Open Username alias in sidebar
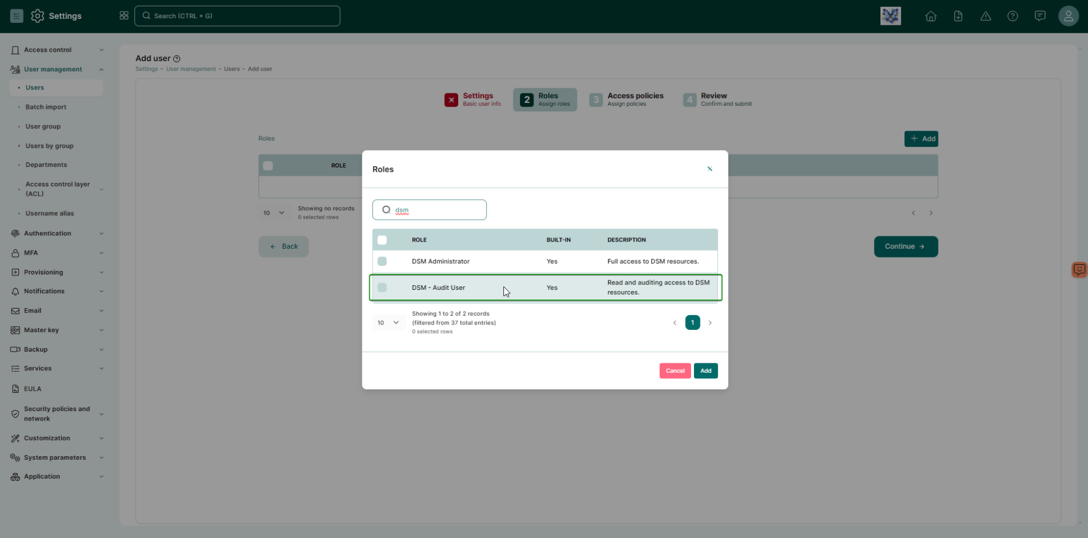1088x538 pixels. pyautogui.click(x=49, y=213)
